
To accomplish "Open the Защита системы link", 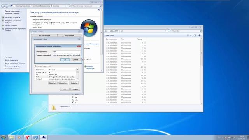I will (11, 25).
